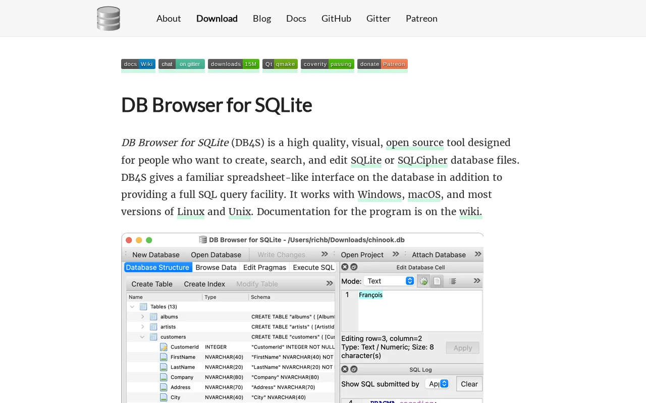Click the text-lines icon in cell editor toolbar
The image size is (646, 403).
coord(453,281)
